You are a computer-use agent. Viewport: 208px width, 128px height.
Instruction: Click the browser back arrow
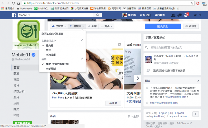(x=3, y=3)
